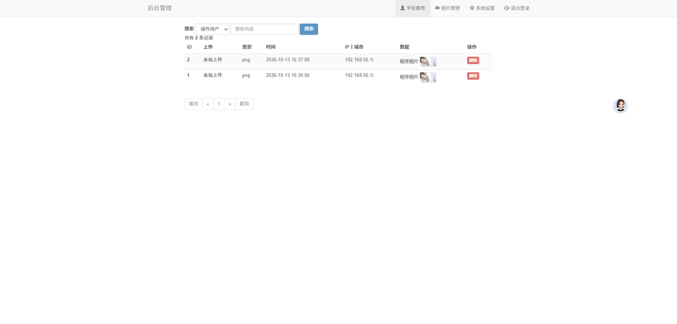Click the 上传 column header
Image resolution: width=677 pixels, height=324 pixels.
click(x=208, y=47)
